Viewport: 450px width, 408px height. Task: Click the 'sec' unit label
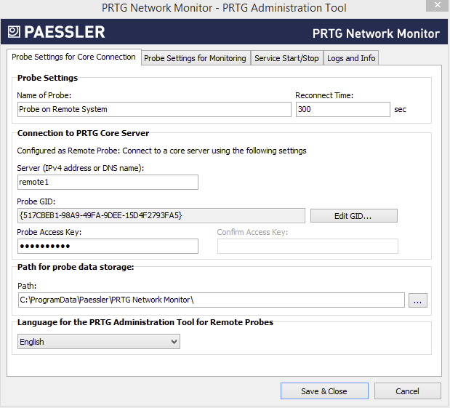pos(400,109)
